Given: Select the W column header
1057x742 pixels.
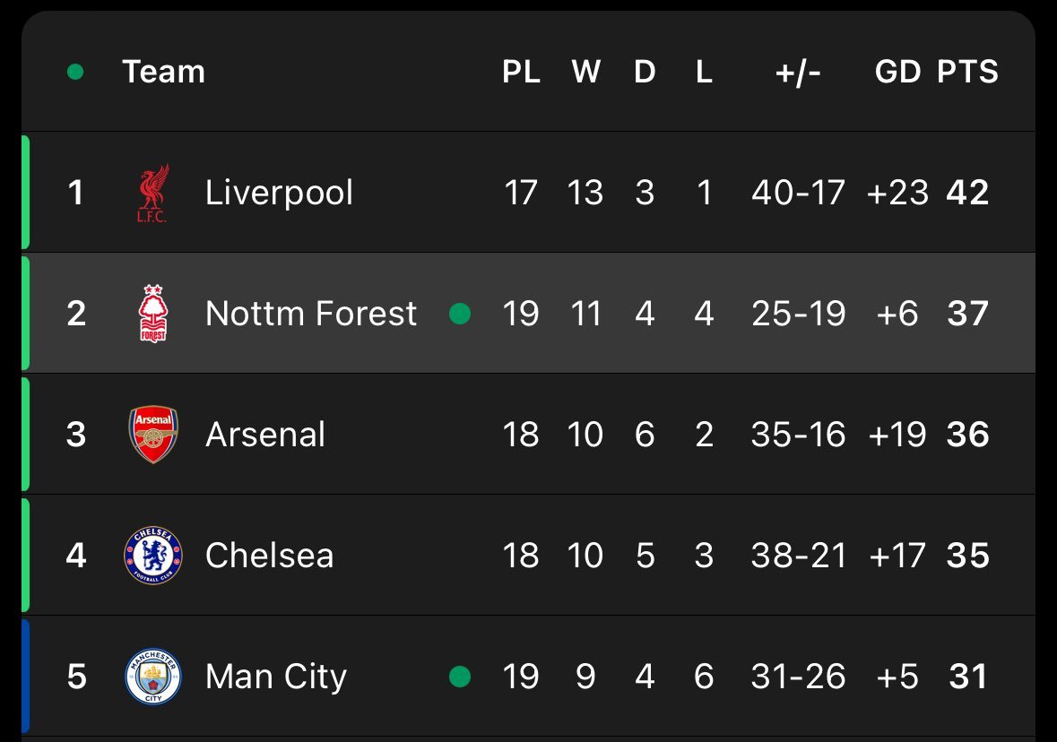Looking at the screenshot, I should click(x=585, y=72).
